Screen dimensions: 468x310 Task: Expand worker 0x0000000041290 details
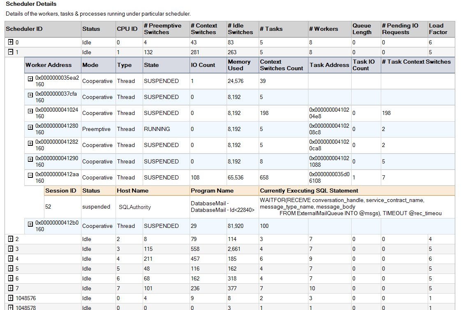(30, 159)
